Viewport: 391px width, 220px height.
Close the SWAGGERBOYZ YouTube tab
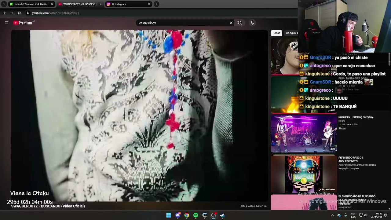[100, 4]
